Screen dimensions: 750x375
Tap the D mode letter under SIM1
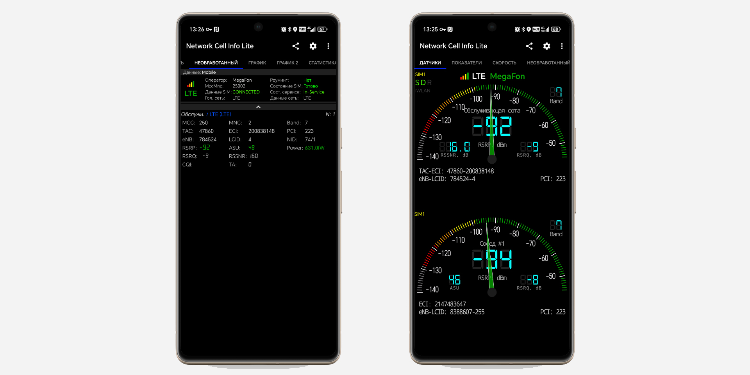click(423, 82)
